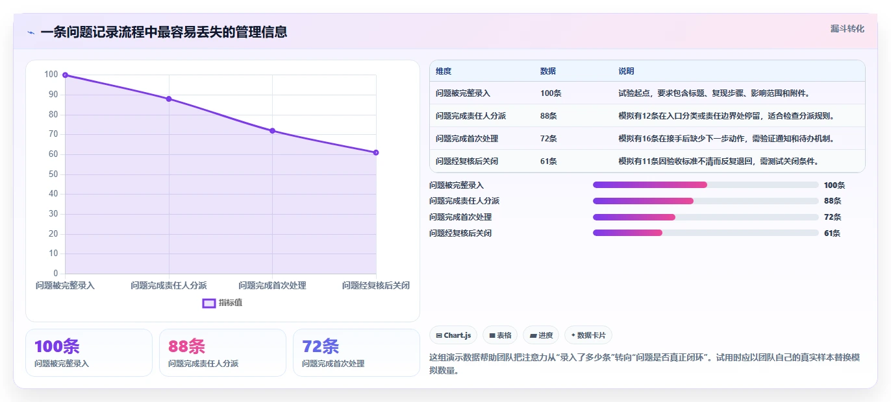Click the 问题经复核后关闭 label in progress list
Viewport: 891px width, 402px height.
[460, 233]
